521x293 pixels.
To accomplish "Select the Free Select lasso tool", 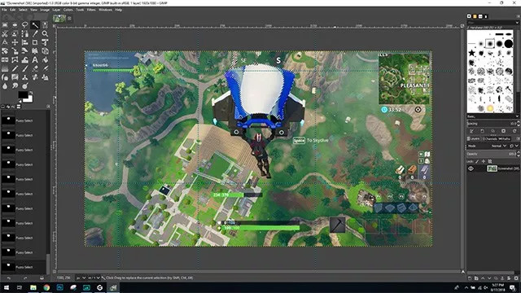I will 25,25.
